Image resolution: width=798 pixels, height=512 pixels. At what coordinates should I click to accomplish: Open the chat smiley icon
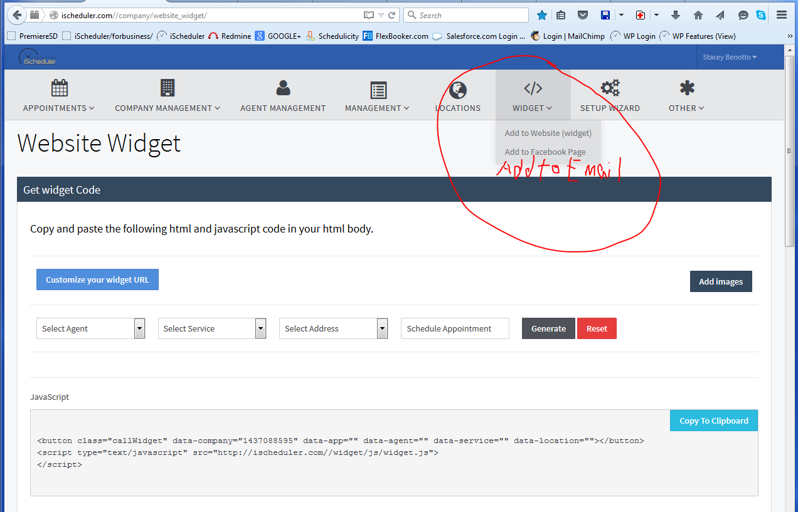[743, 15]
